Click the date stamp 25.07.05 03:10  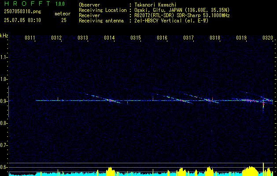(22, 20)
